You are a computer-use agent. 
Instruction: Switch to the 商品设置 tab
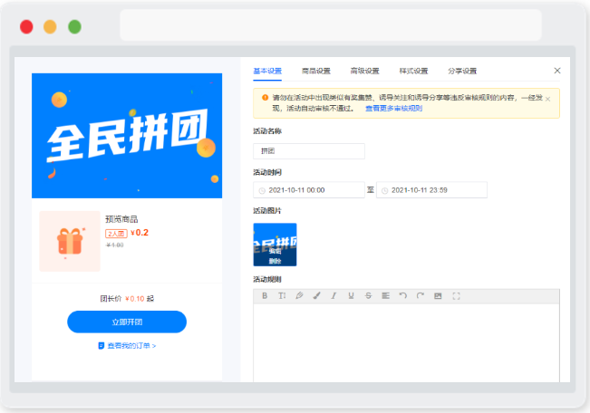pos(316,71)
